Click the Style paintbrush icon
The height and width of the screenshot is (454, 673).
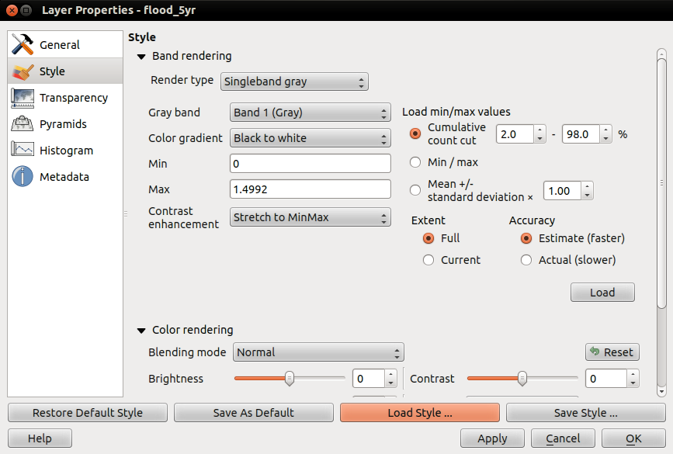[23, 71]
